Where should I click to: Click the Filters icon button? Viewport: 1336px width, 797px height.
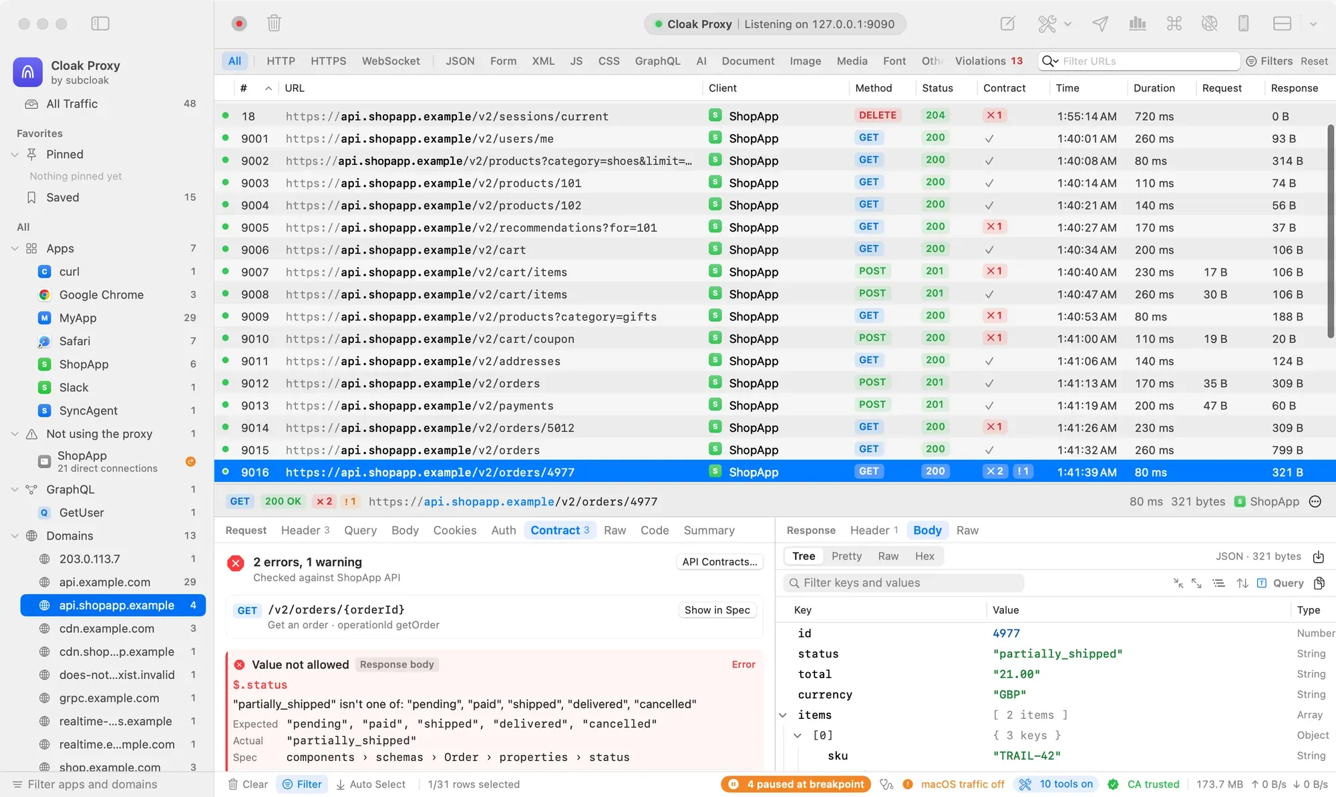(1269, 61)
